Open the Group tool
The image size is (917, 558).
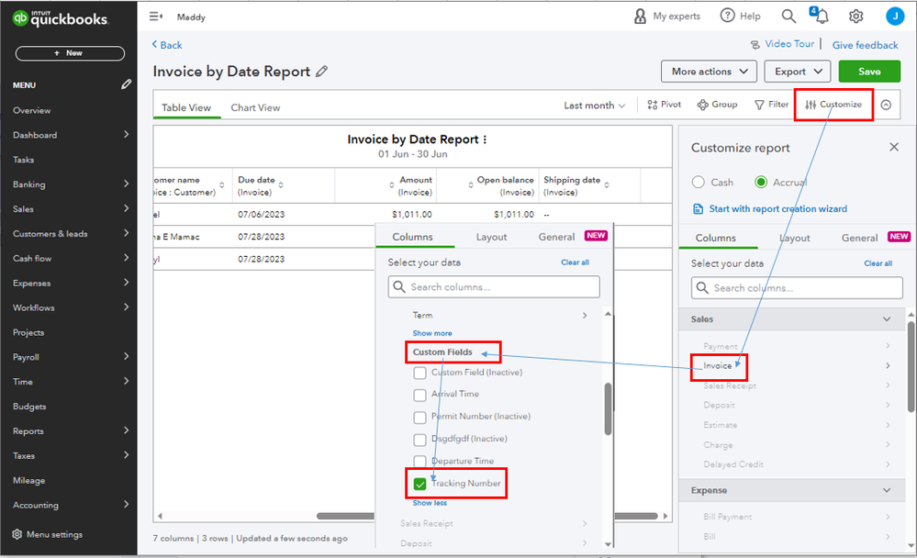[x=717, y=105]
